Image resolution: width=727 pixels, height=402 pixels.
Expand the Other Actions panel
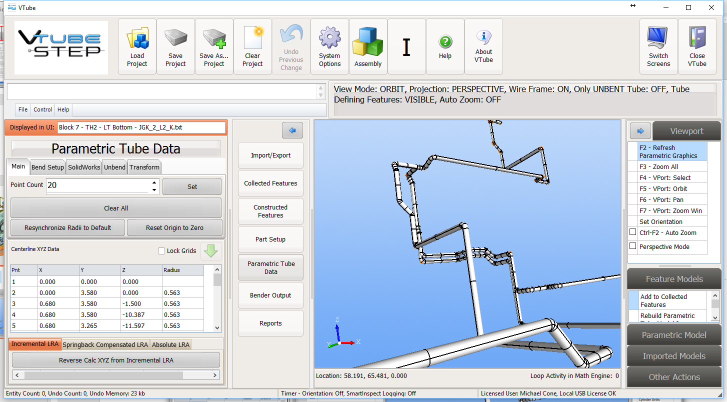point(673,377)
